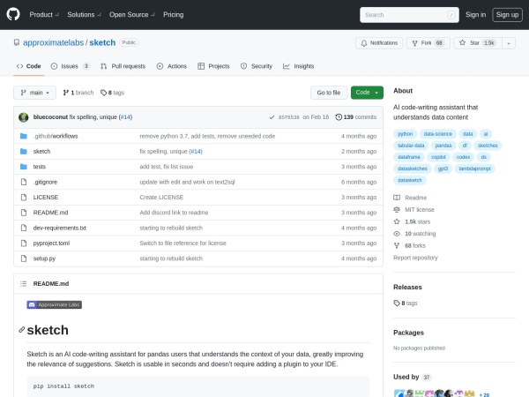529x397 pixels.
Task: Click the anchor link icon beside sketch heading
Action: pos(22,330)
